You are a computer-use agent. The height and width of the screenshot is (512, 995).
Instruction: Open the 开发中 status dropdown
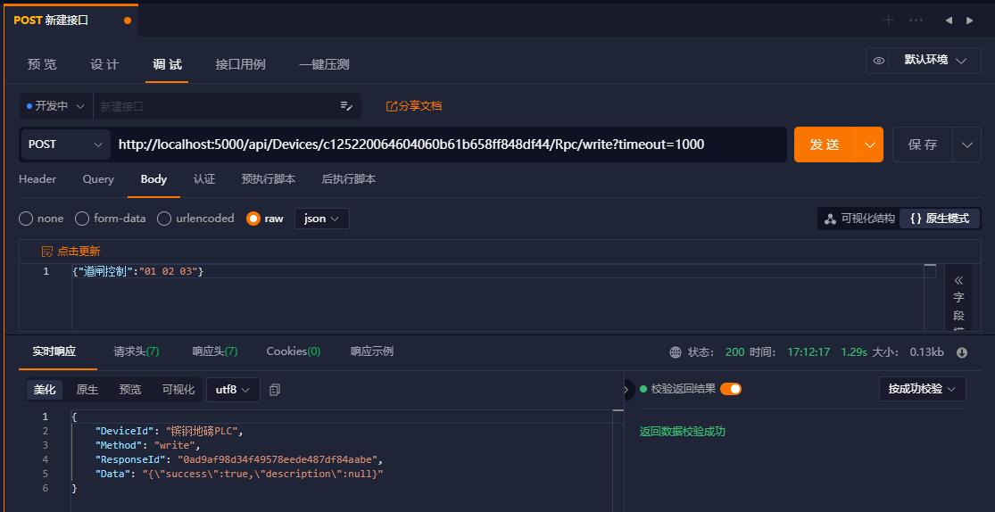56,106
